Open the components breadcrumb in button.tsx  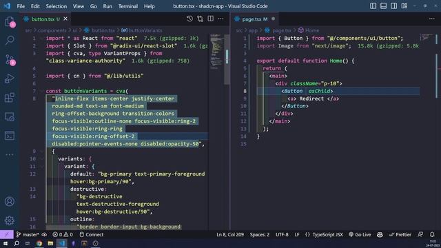[x=52, y=30]
